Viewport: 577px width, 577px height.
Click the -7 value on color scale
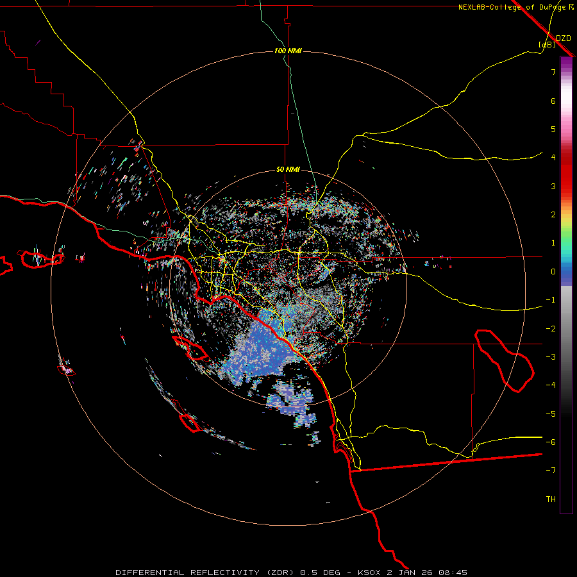(x=551, y=471)
